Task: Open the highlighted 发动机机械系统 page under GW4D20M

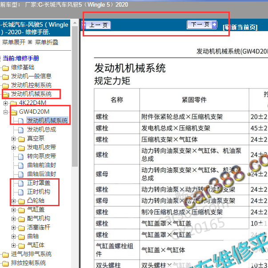Action: click(48, 120)
